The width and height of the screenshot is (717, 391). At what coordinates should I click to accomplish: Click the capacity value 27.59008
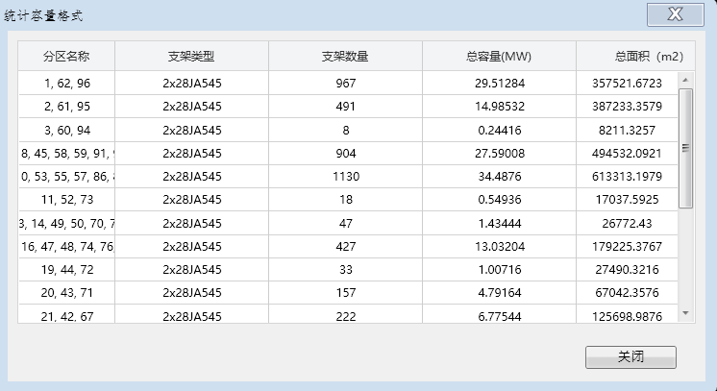[x=499, y=153]
